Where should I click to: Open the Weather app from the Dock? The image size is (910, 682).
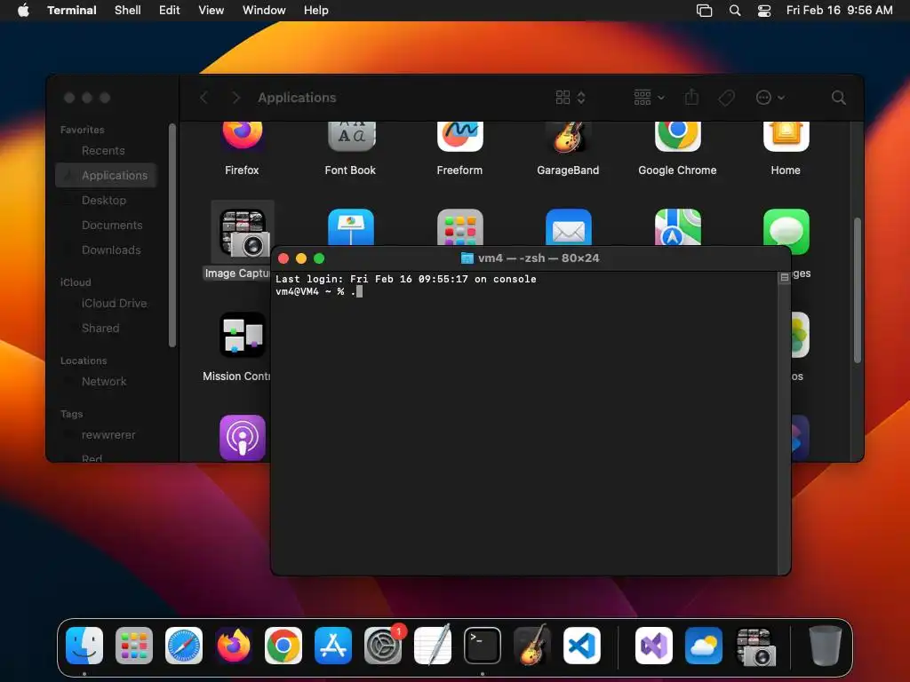[704, 646]
